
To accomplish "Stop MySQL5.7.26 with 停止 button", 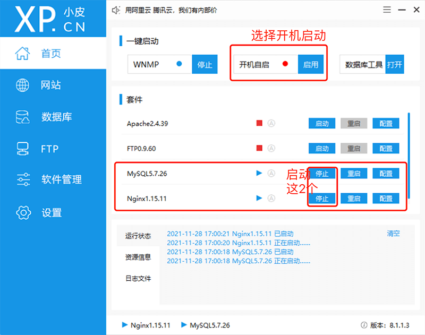I will tap(322, 173).
